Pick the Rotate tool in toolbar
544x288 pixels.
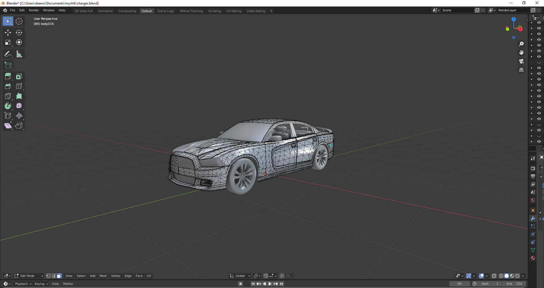click(x=19, y=33)
